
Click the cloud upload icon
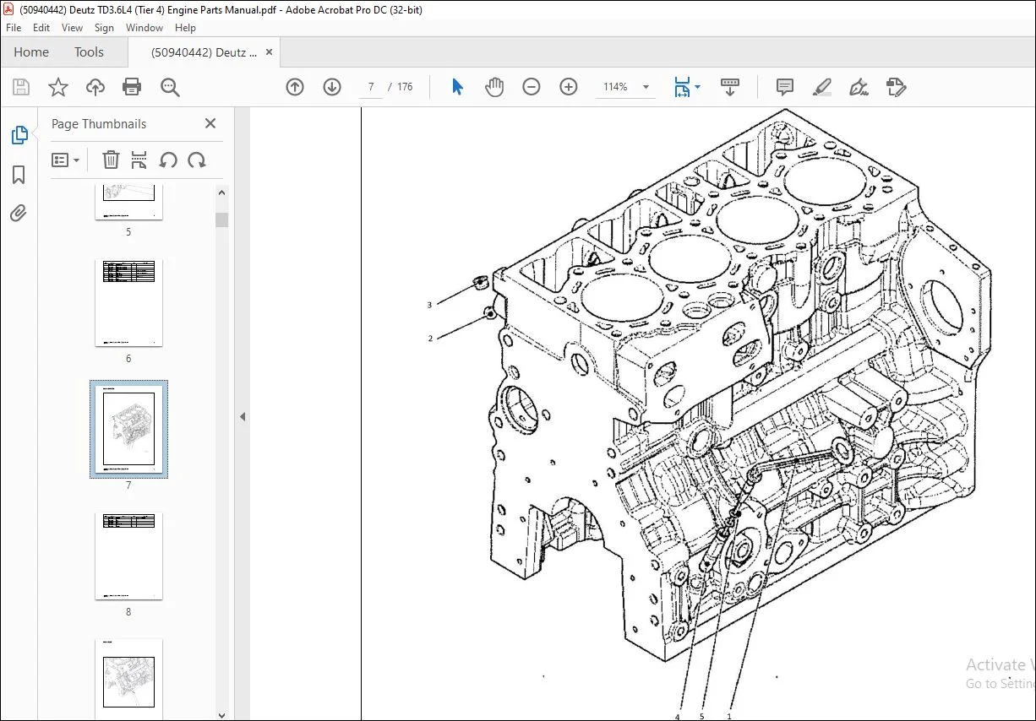click(95, 87)
